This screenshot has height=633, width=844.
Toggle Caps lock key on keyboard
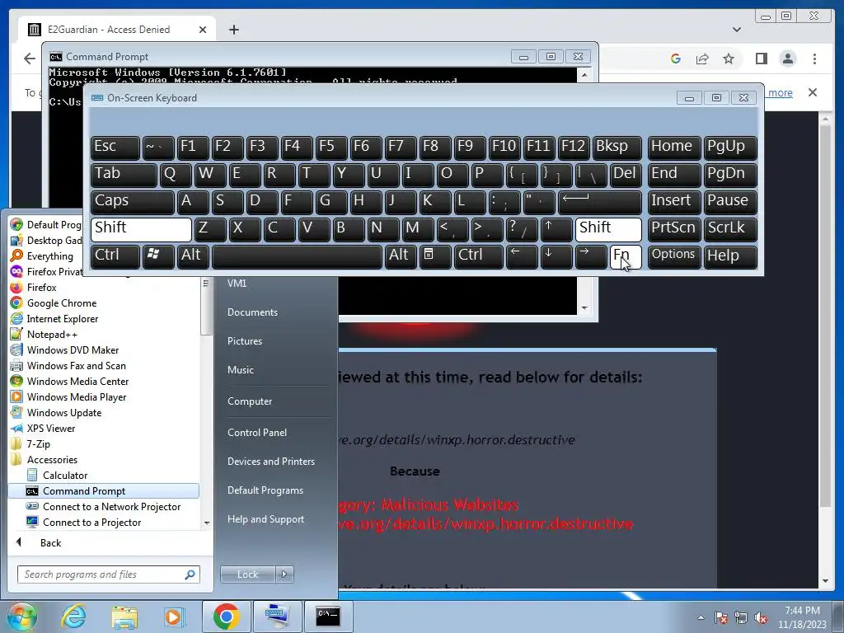click(x=133, y=203)
